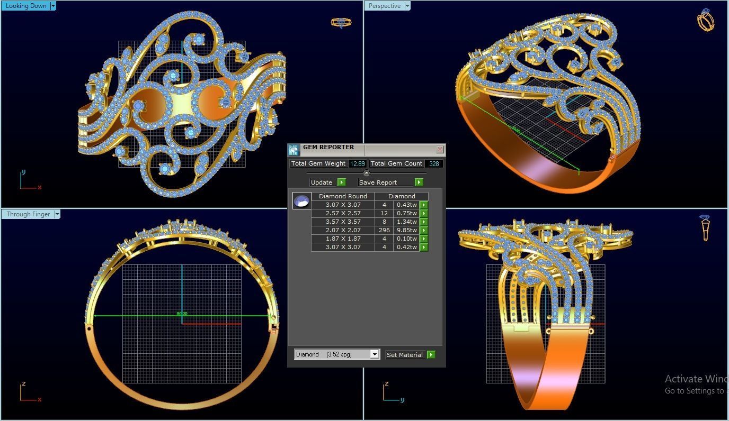Click the green Set Material arrow
The image size is (729, 421).
(431, 355)
